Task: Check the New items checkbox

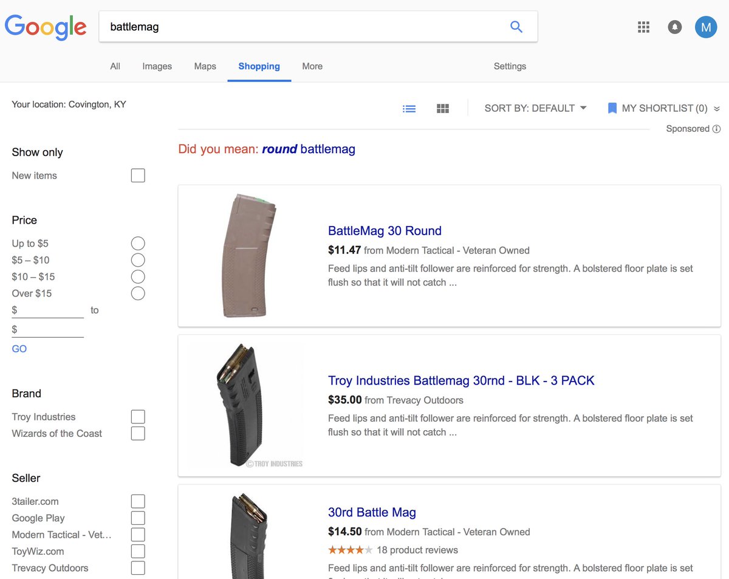Action: click(138, 176)
